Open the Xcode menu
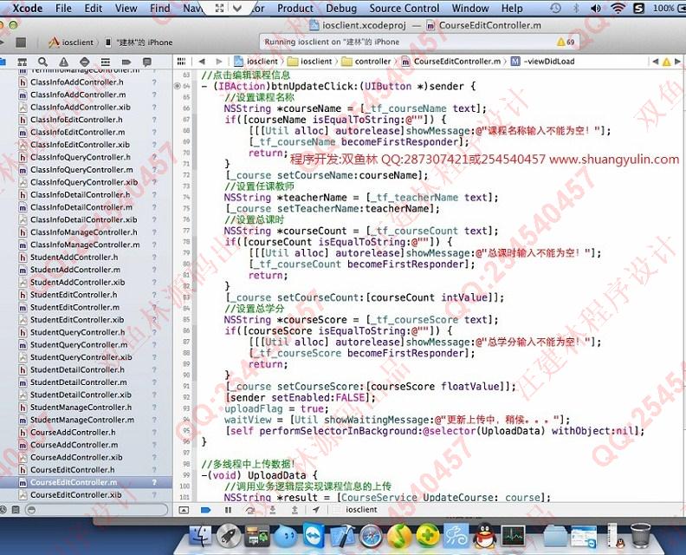The height and width of the screenshot is (555, 686). [x=28, y=9]
